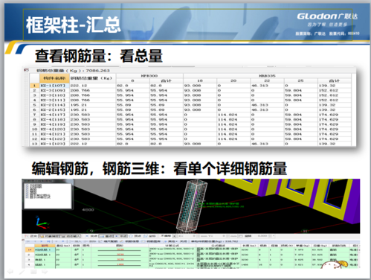This screenshot has height=280, width=371.
Task: Select row KZ-4[119] in rebar table
Action: pos(190,124)
